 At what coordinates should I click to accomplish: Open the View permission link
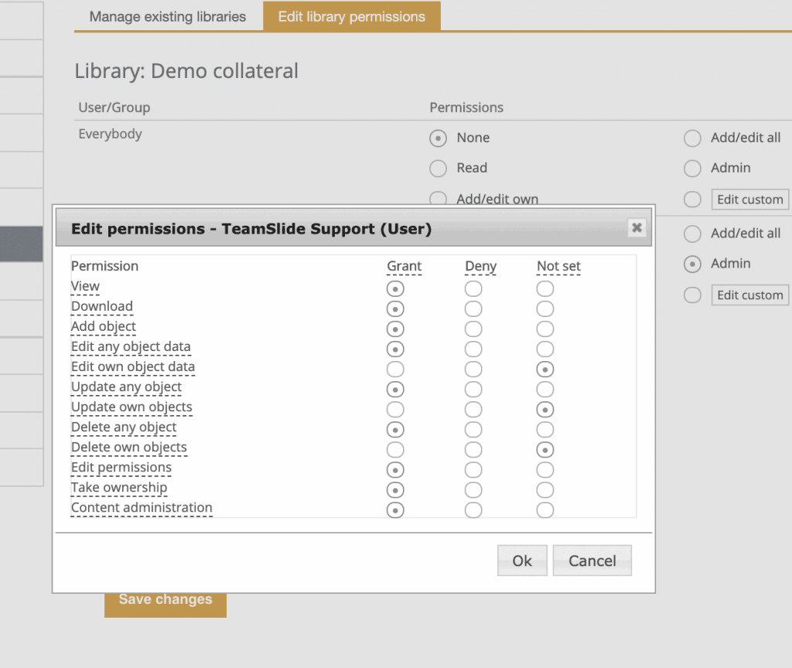[x=84, y=286]
